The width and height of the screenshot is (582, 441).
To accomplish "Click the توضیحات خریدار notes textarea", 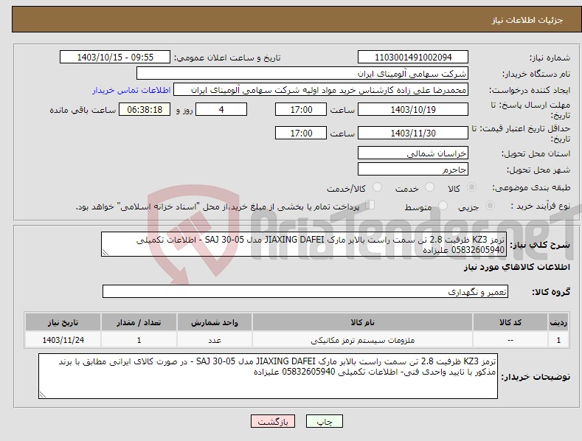I will tap(268, 376).
